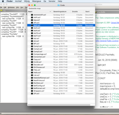Click '876 bytes' size of Compactage.ocf
Image resolution: width=119 pixels, height=115 pixels.
(x=78, y=54)
